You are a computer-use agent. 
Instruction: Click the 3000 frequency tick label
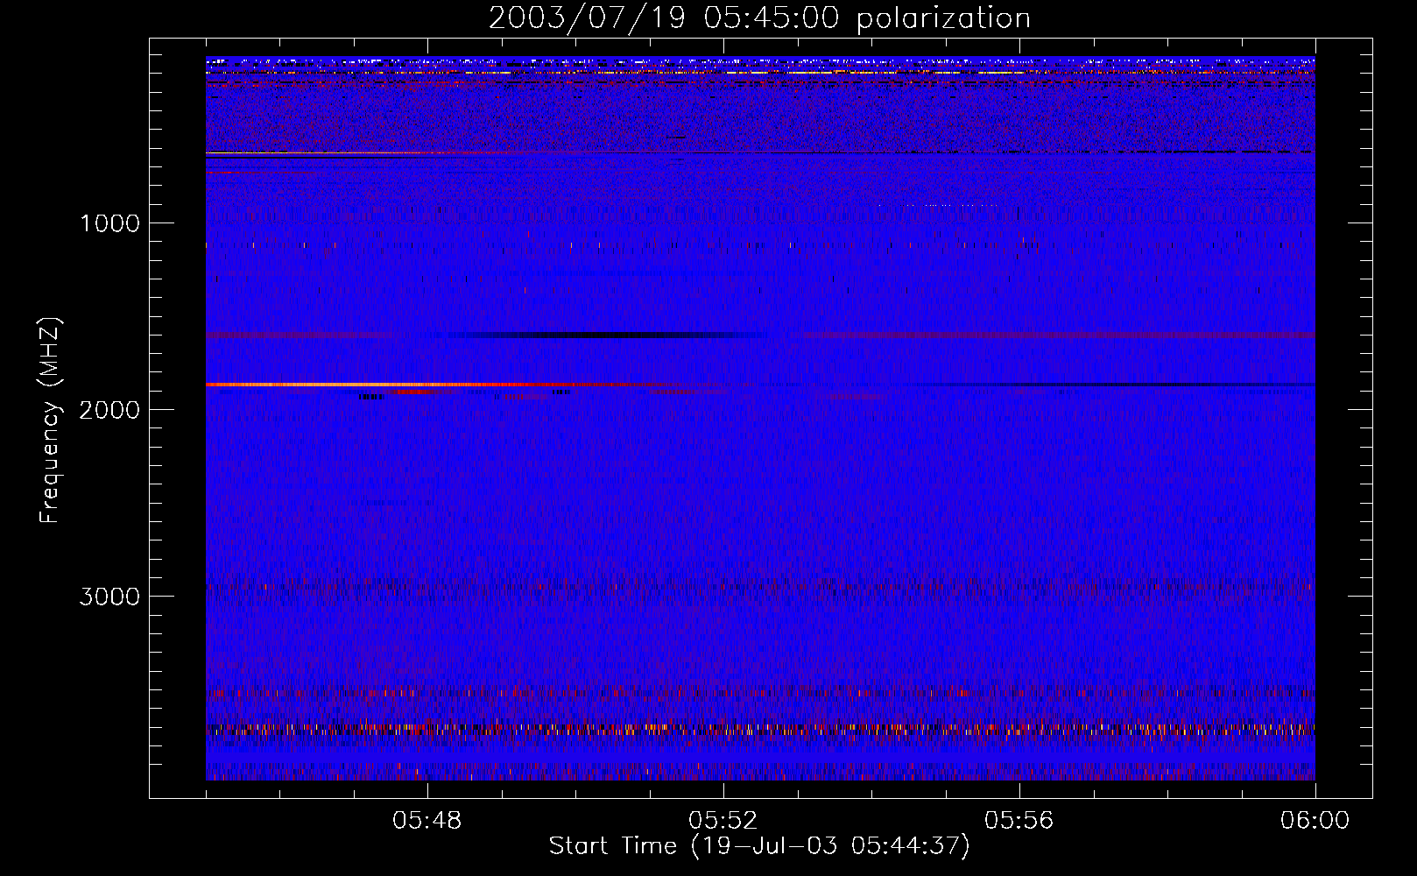coord(109,597)
